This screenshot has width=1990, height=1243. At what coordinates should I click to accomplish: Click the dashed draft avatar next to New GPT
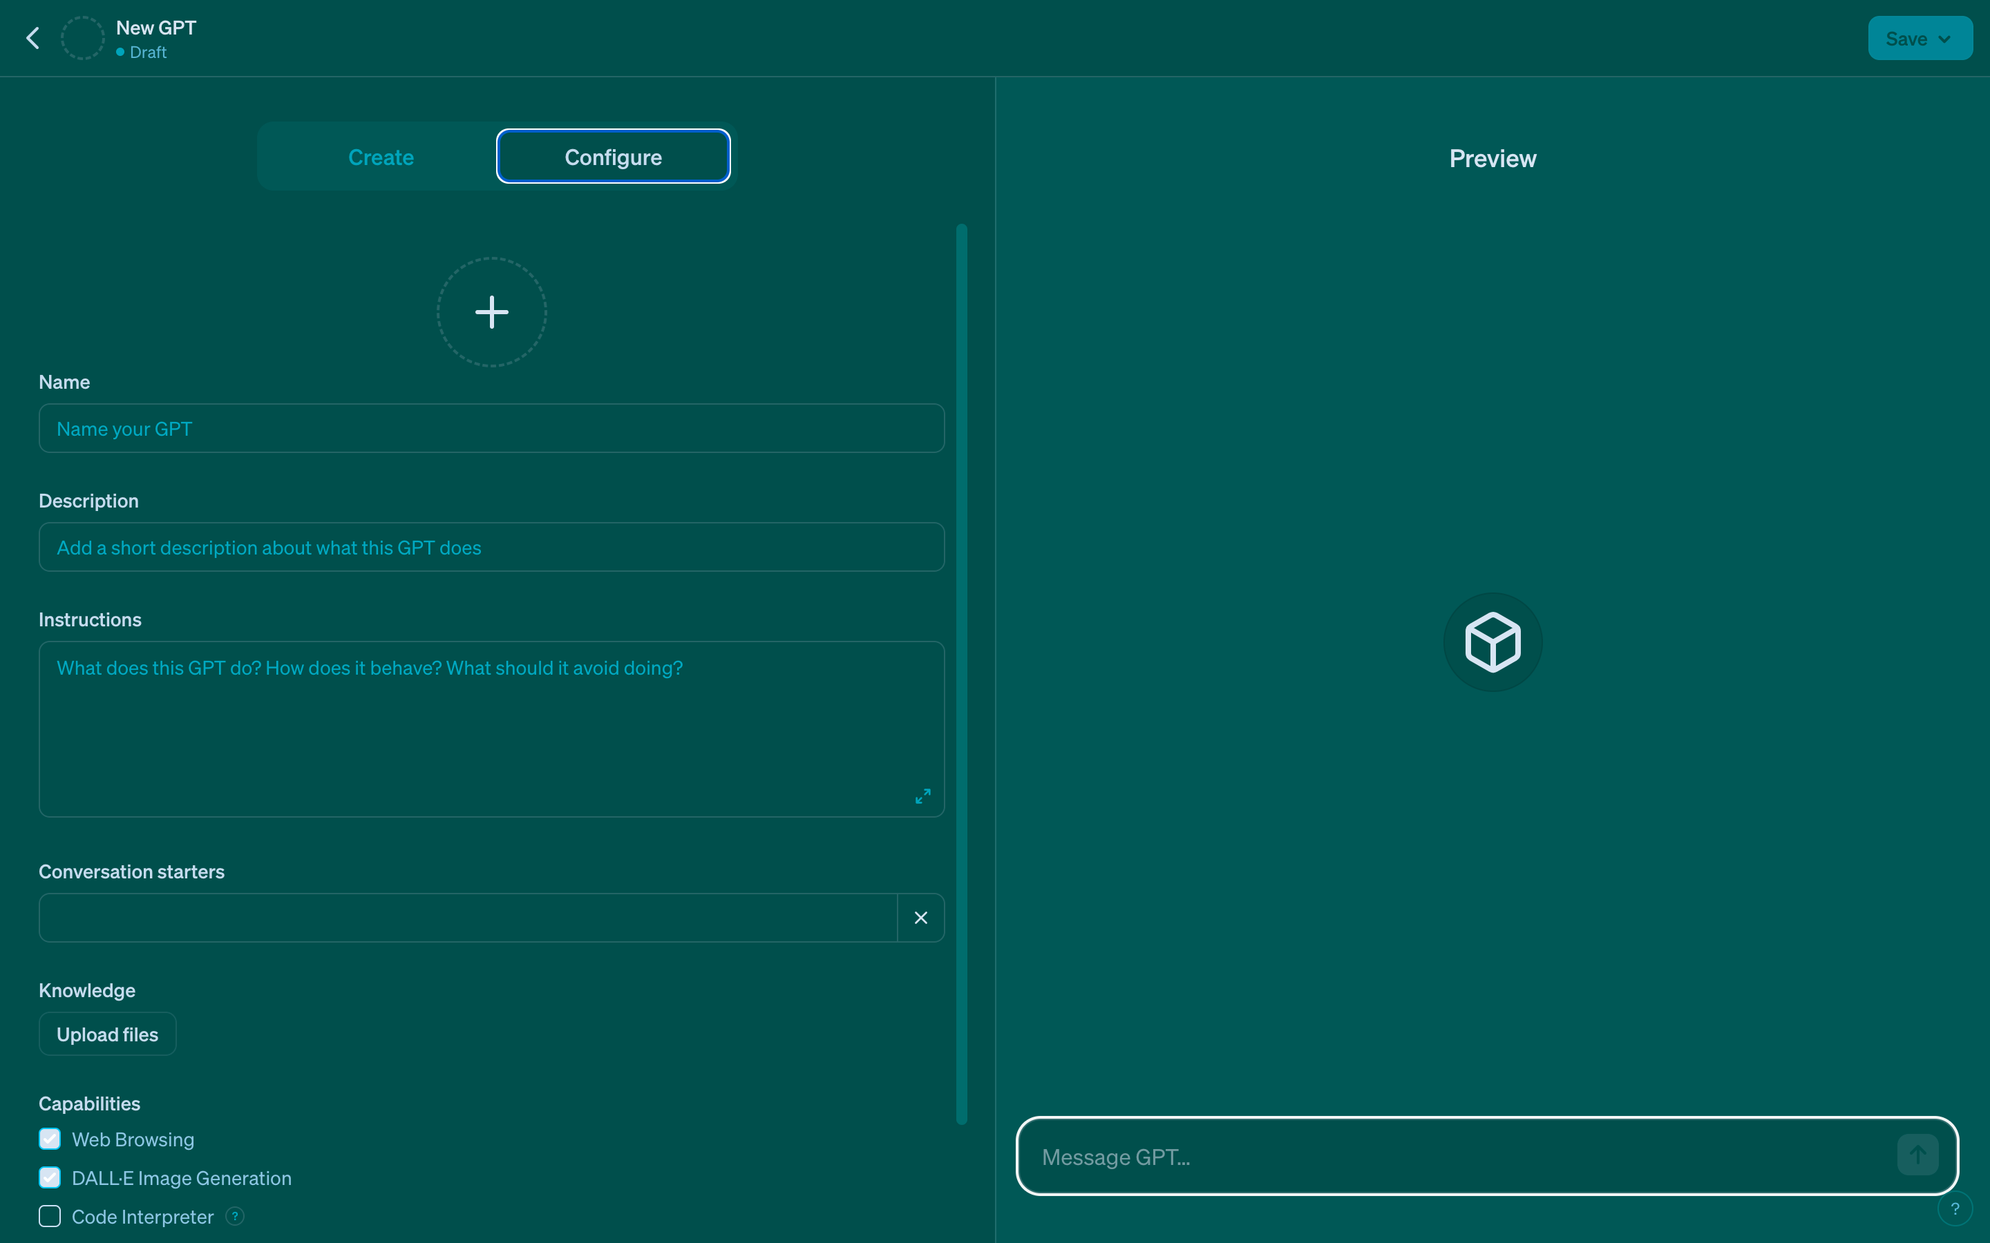coord(83,38)
